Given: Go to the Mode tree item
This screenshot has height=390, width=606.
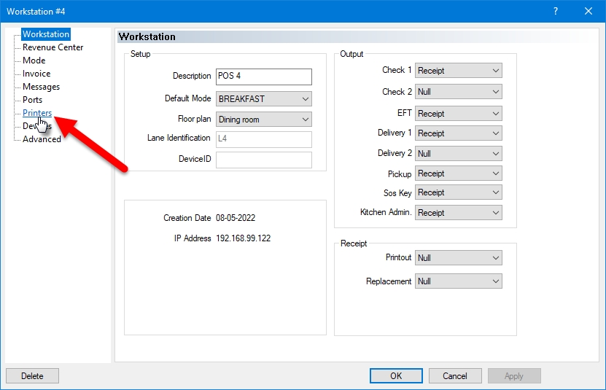Looking at the screenshot, I should [x=34, y=61].
